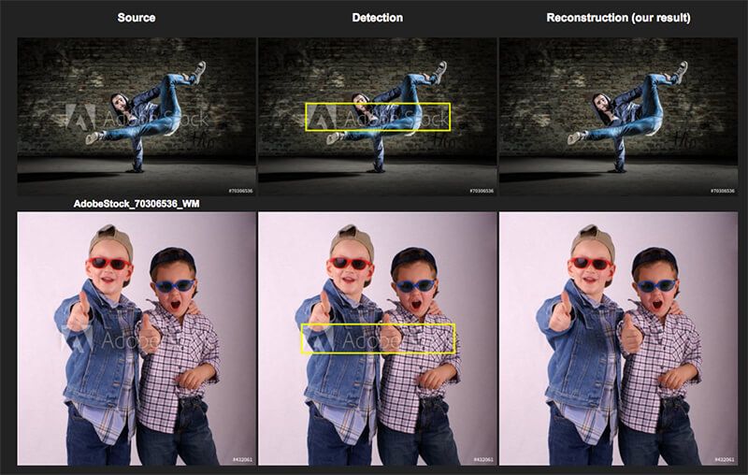748x475 pixels.
Task: Click the Source column heading
Action: click(x=136, y=18)
